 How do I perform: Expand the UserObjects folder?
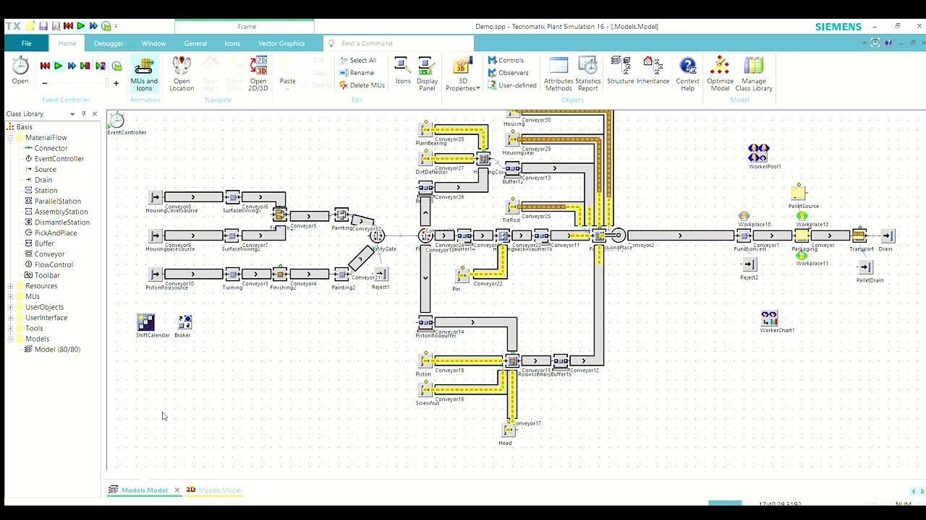[10, 307]
